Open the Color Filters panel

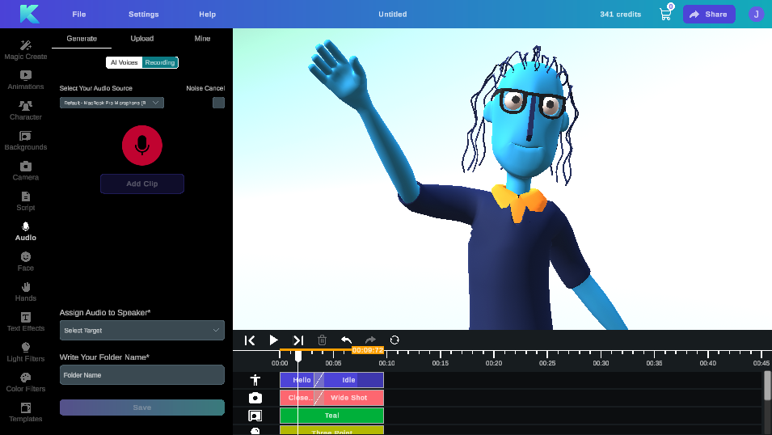26,382
